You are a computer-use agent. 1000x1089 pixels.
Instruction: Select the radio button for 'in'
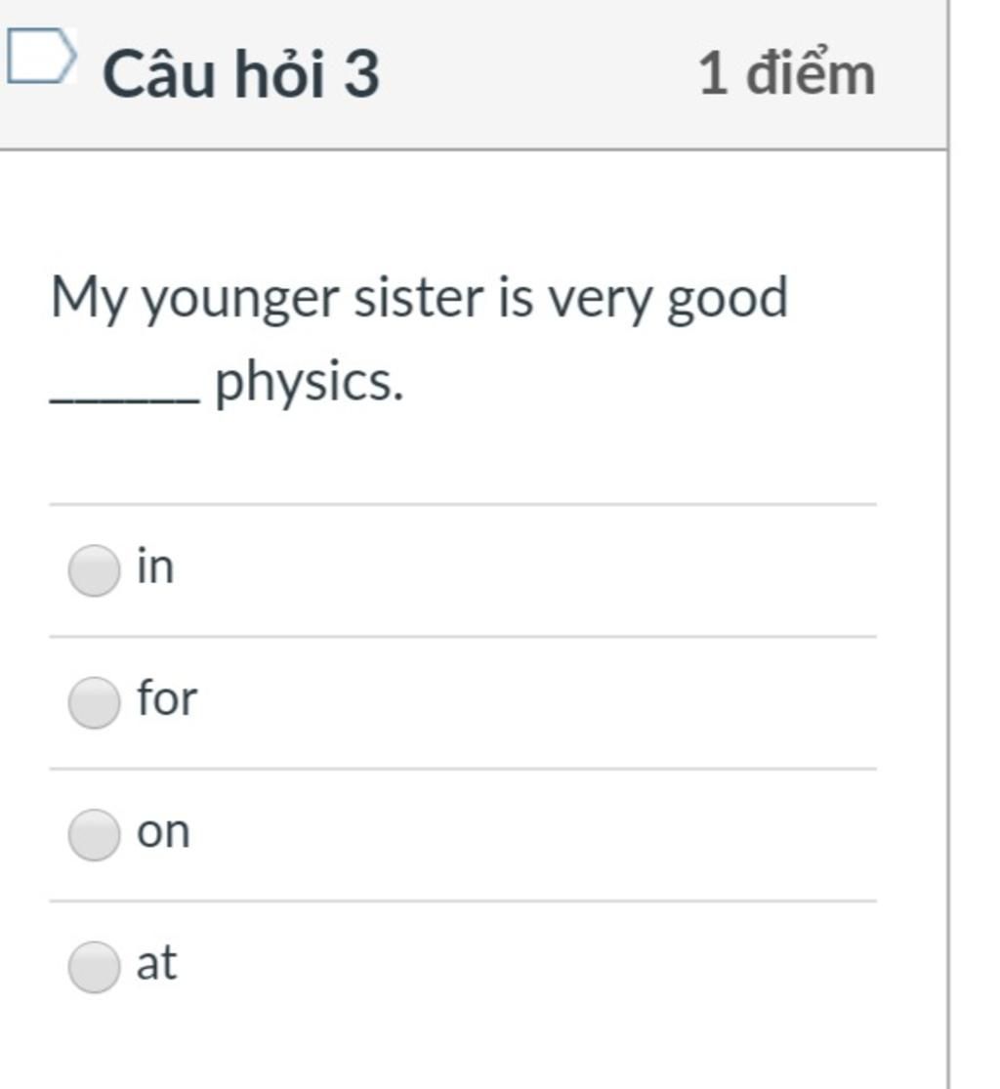(x=94, y=570)
